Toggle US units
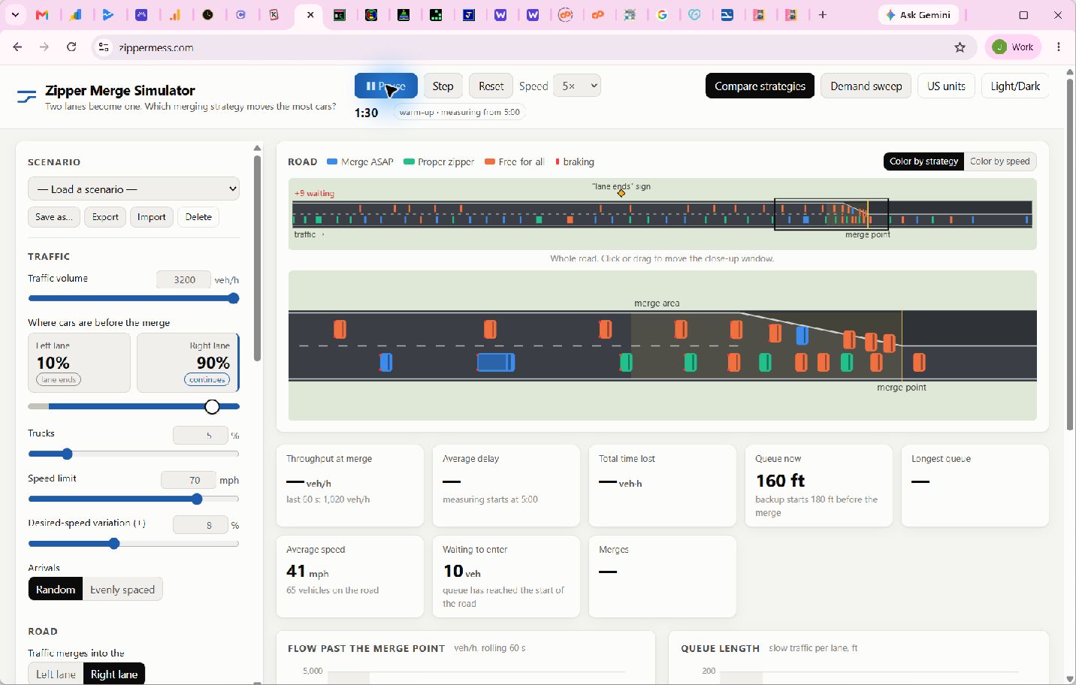Screen dimensions: 1076x685 (x=946, y=86)
